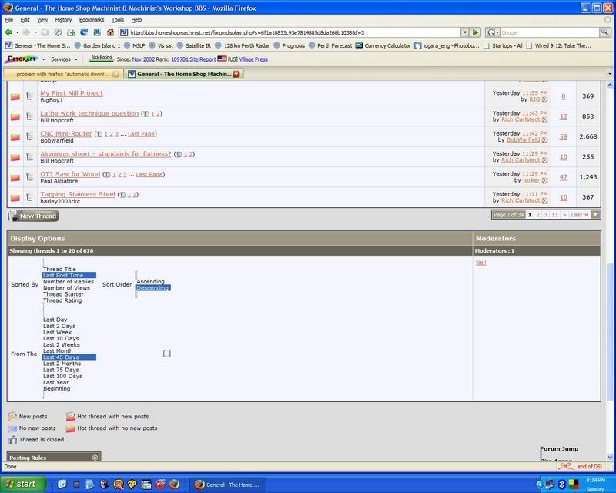The image size is (616, 493).
Task: Click the vertical scrollbar down arrow
Action: click(610, 457)
